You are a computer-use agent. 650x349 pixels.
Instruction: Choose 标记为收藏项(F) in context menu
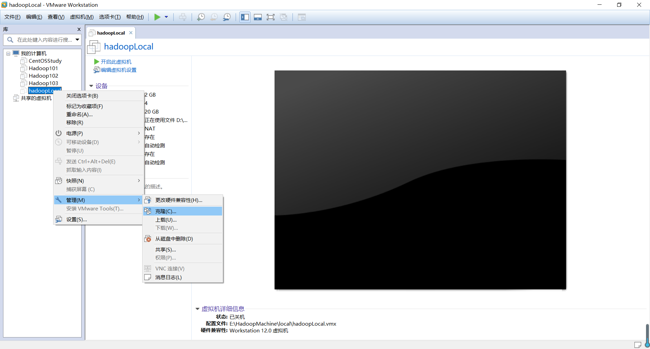[99, 106]
